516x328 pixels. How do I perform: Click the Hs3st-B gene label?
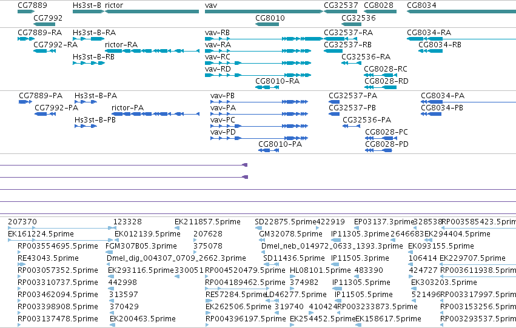pyautogui.click(x=87, y=5)
